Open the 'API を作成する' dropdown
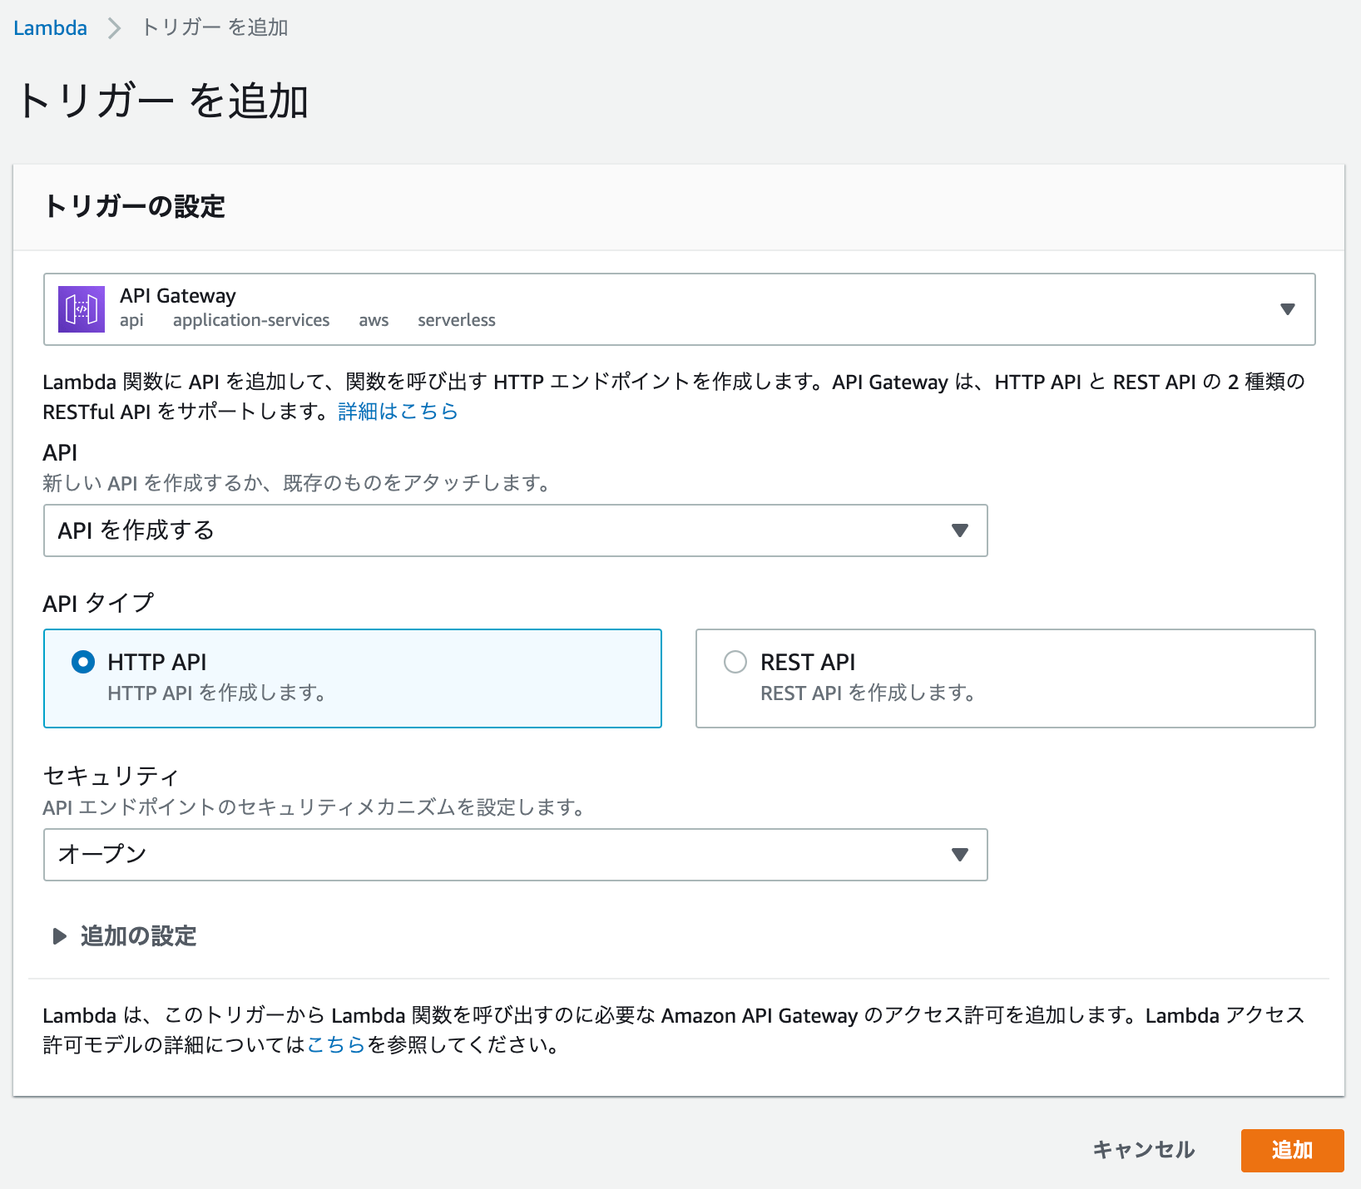This screenshot has height=1189, width=1361. (x=515, y=530)
